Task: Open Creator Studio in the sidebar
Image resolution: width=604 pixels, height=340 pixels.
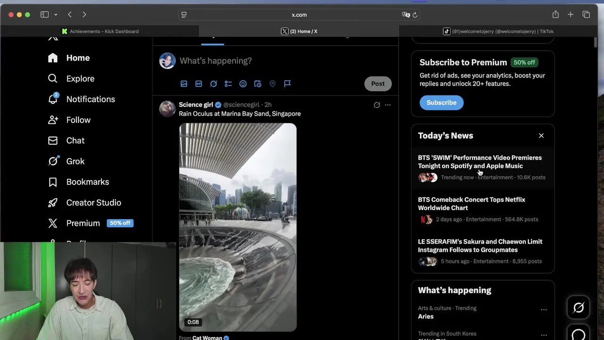Action: (x=85, y=203)
